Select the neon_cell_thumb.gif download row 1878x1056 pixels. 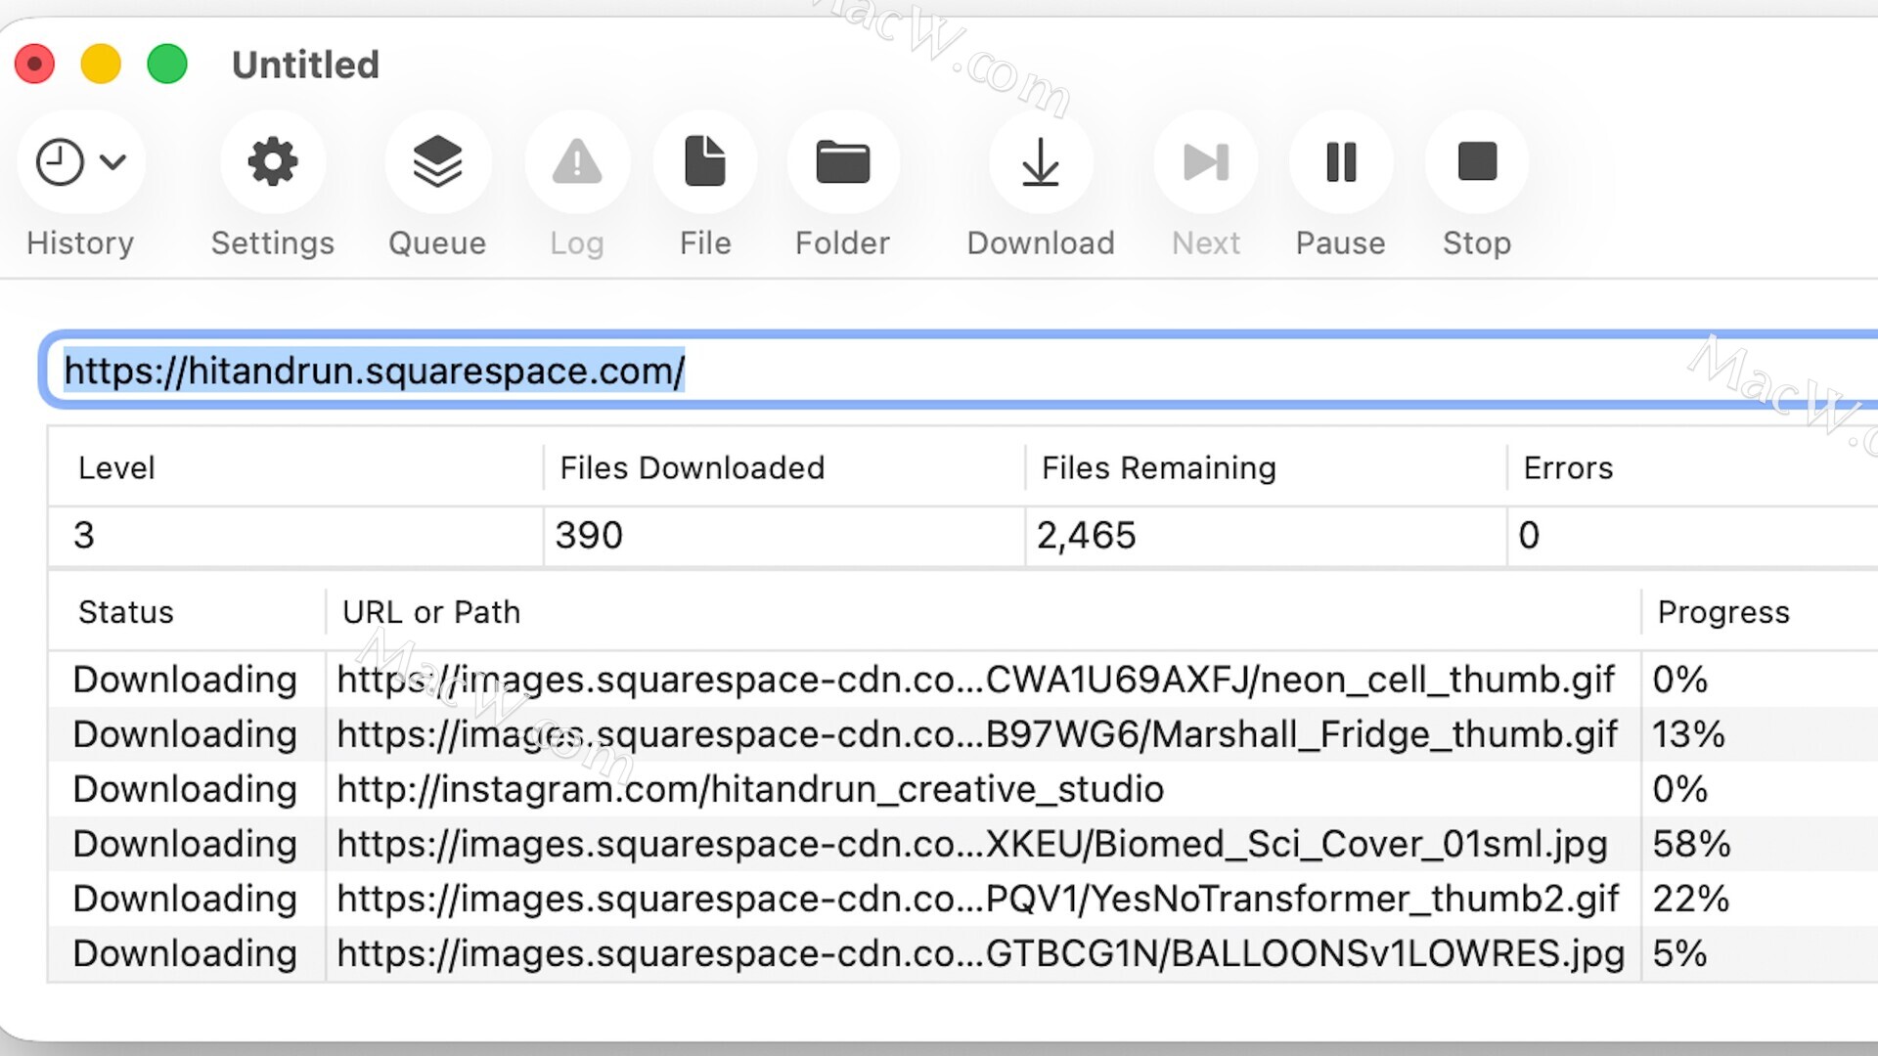975,680
